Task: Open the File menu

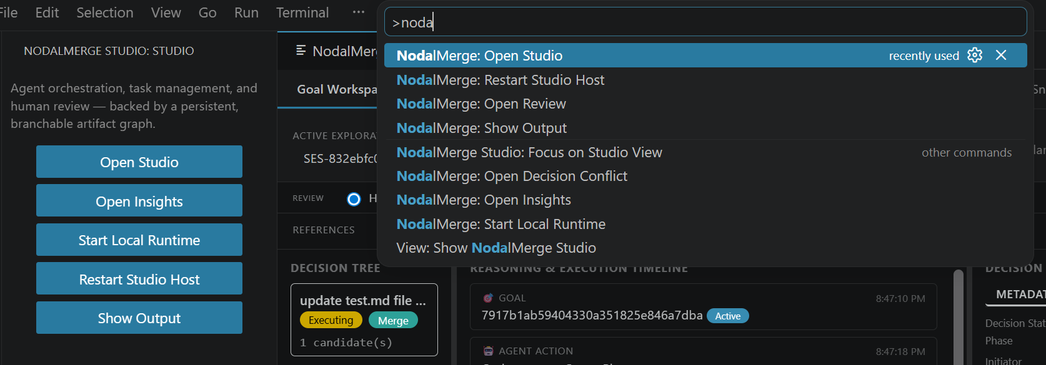Action: tap(8, 12)
